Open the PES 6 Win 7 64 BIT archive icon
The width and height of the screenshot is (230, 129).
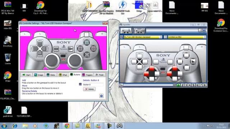pyautogui.click(x=8, y=8)
